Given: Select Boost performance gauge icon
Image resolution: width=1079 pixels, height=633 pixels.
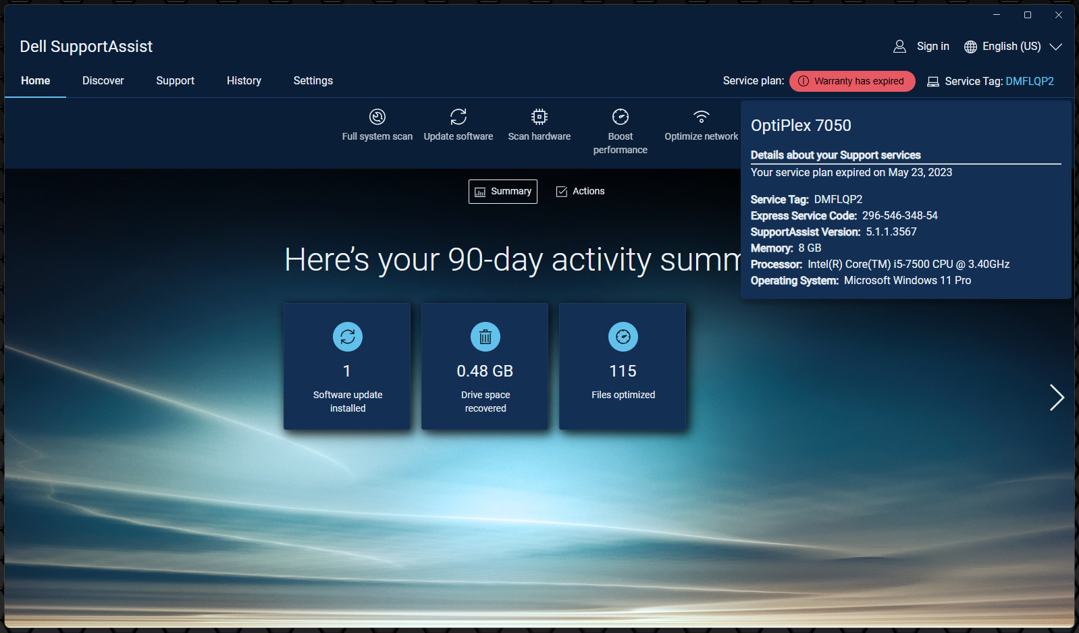Looking at the screenshot, I should tap(620, 117).
